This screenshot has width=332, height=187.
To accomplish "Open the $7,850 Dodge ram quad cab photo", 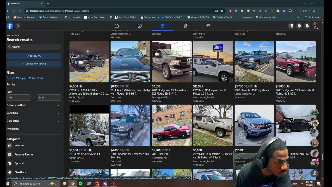I will tap(172, 62).
